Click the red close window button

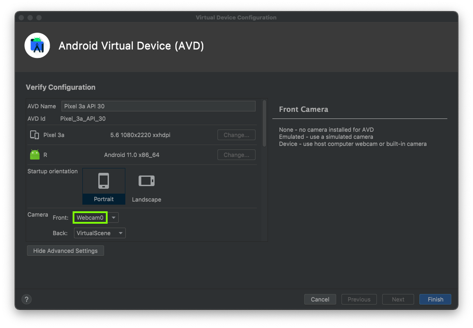click(21, 18)
